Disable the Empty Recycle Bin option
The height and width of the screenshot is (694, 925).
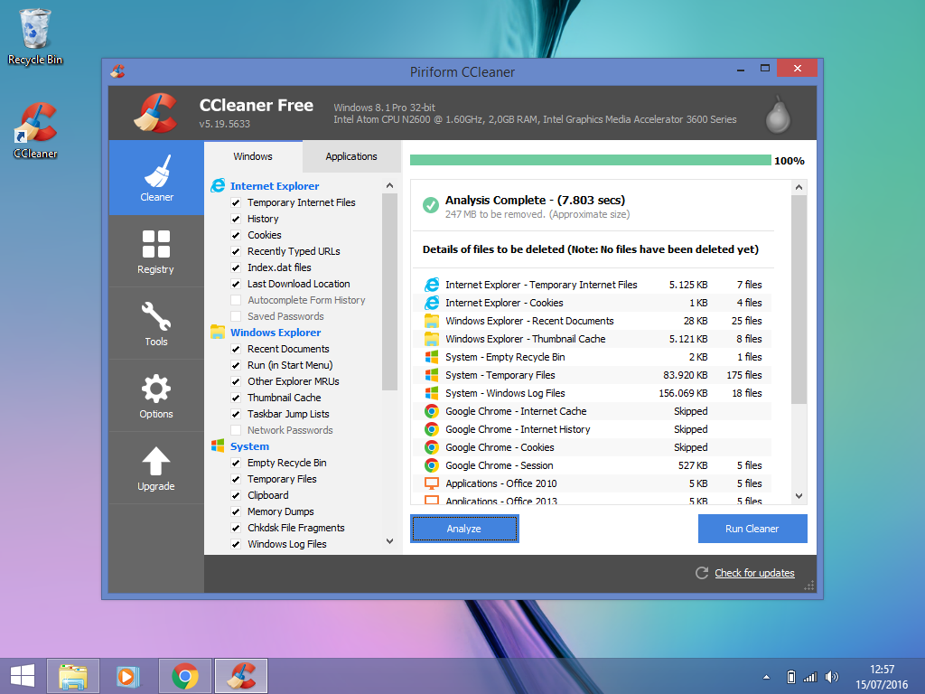tap(238, 463)
